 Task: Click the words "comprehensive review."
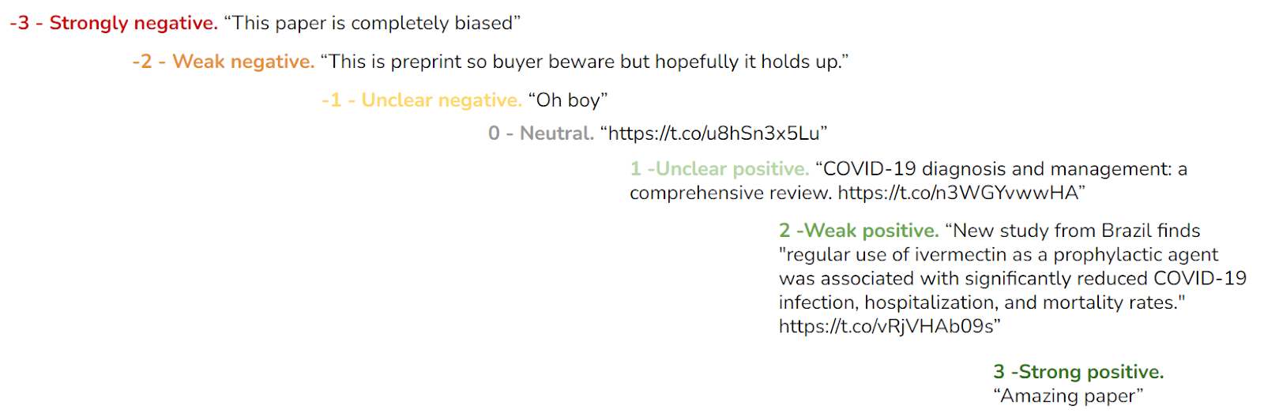[x=730, y=193]
